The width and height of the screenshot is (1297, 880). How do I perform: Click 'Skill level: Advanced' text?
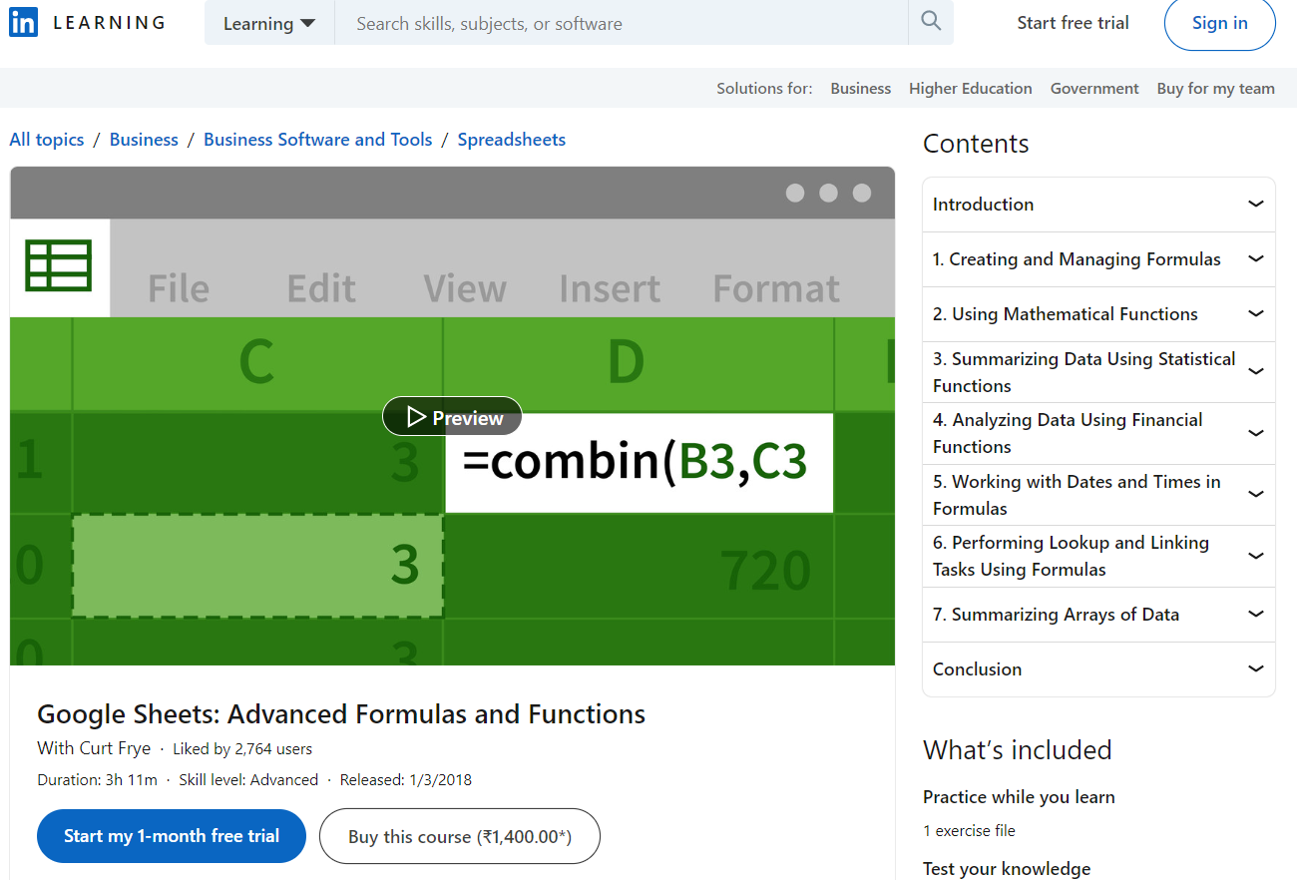point(248,780)
